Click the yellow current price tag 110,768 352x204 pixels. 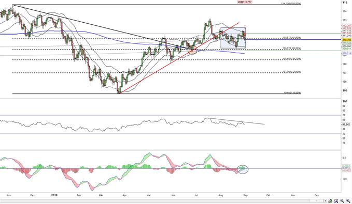pos(346,40)
